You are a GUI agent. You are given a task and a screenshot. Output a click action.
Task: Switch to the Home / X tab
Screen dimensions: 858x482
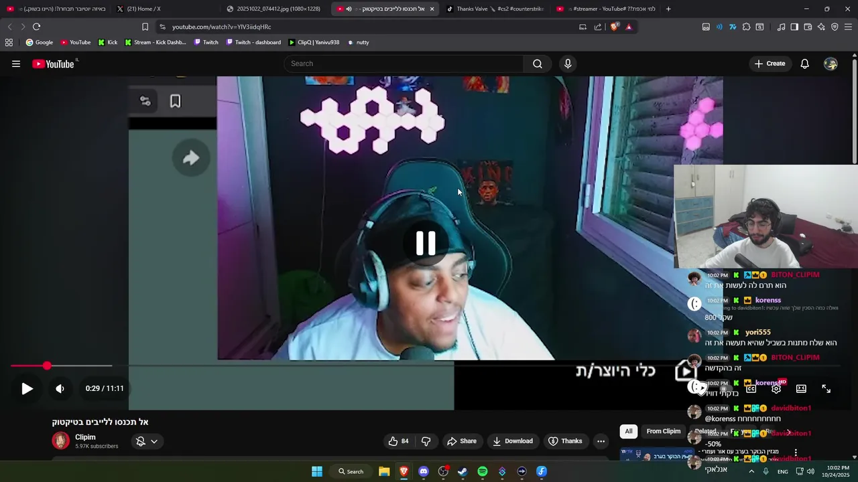coord(166,9)
